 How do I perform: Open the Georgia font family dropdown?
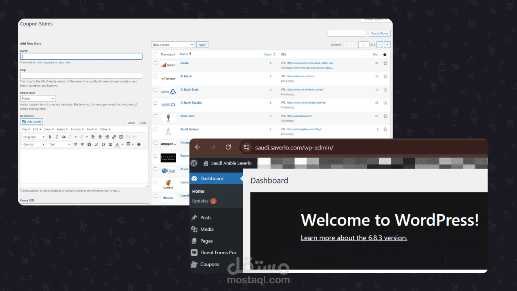[x=34, y=144]
